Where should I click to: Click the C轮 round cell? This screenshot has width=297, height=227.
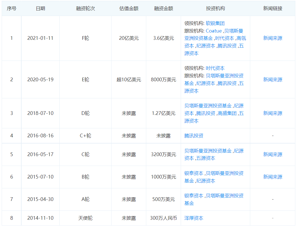[x=85, y=154]
